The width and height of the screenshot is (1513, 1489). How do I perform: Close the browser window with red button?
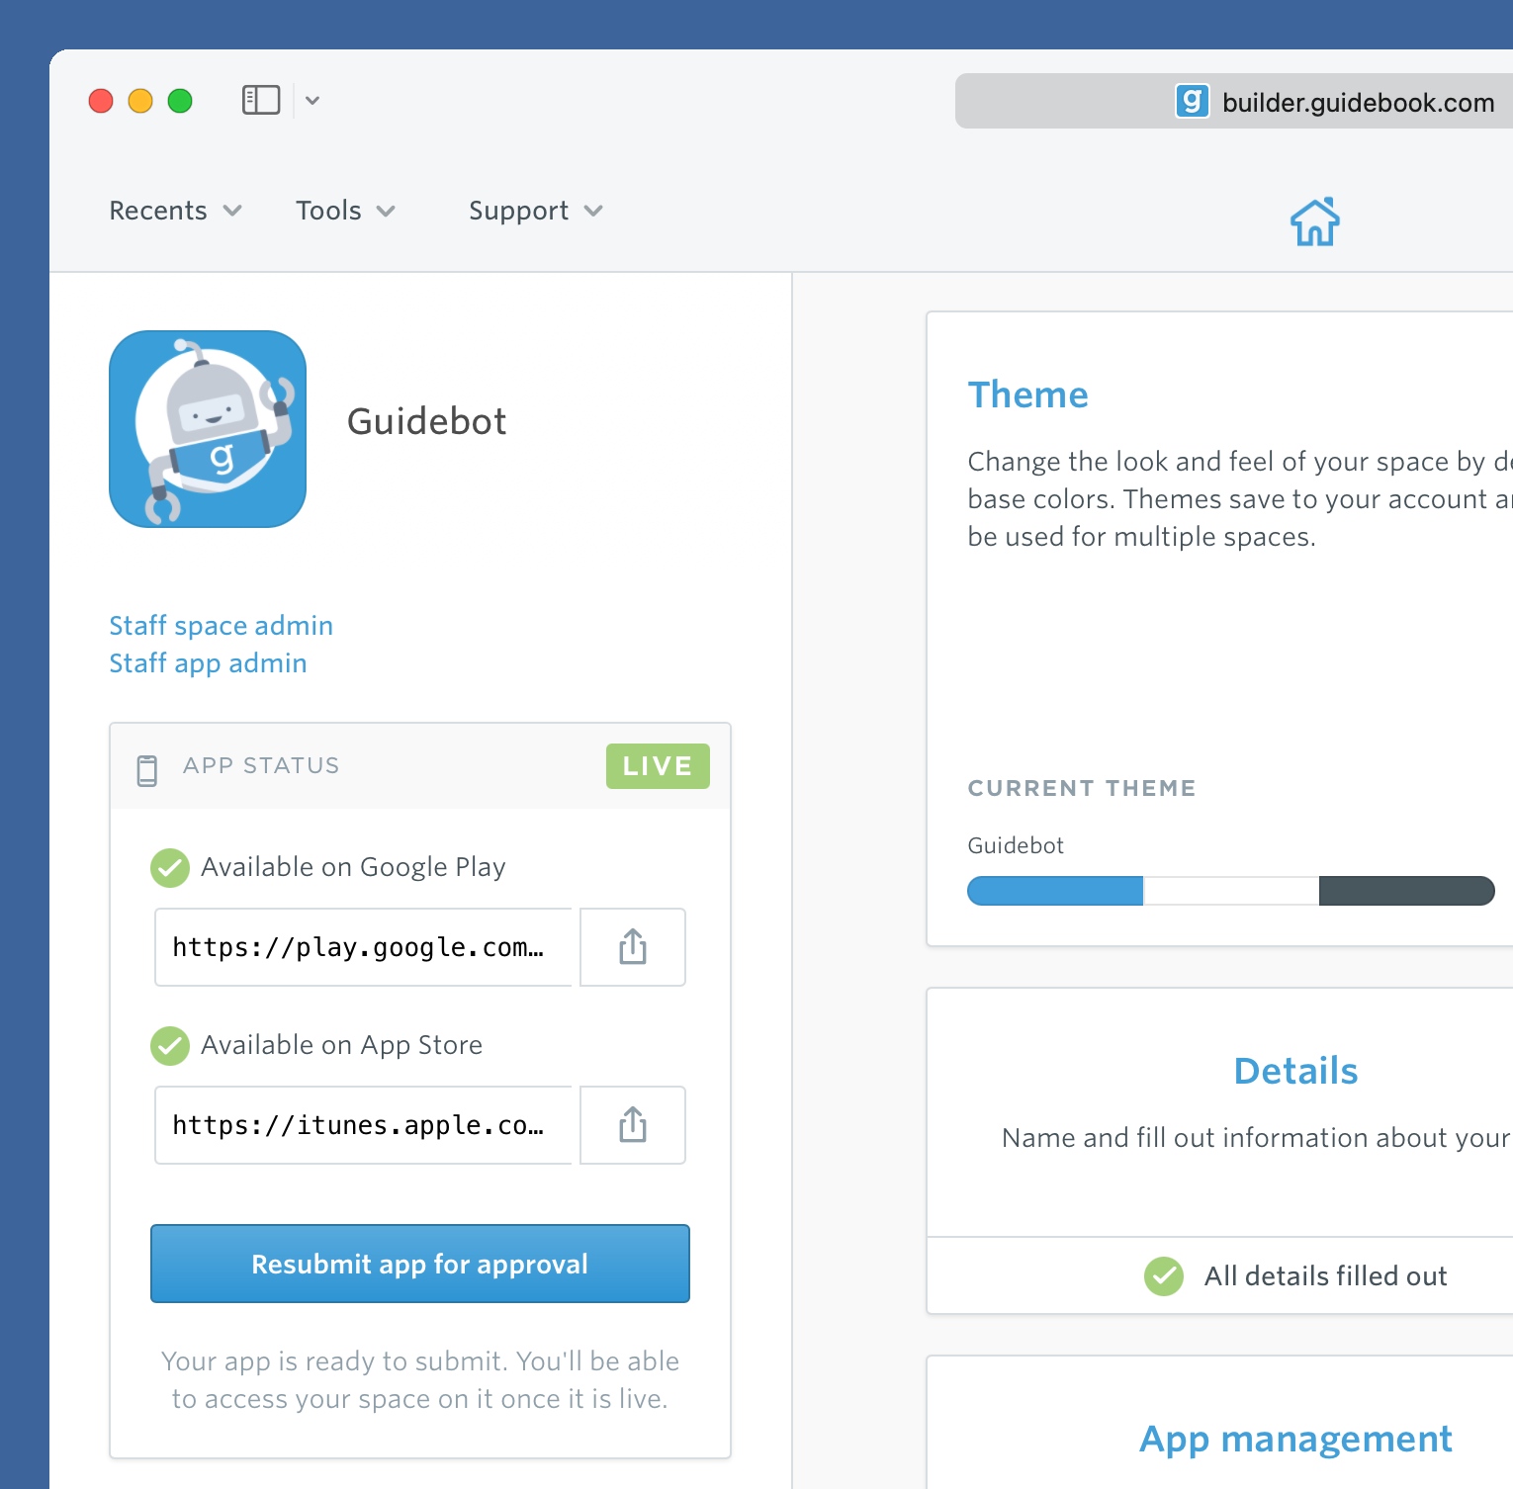tap(101, 101)
